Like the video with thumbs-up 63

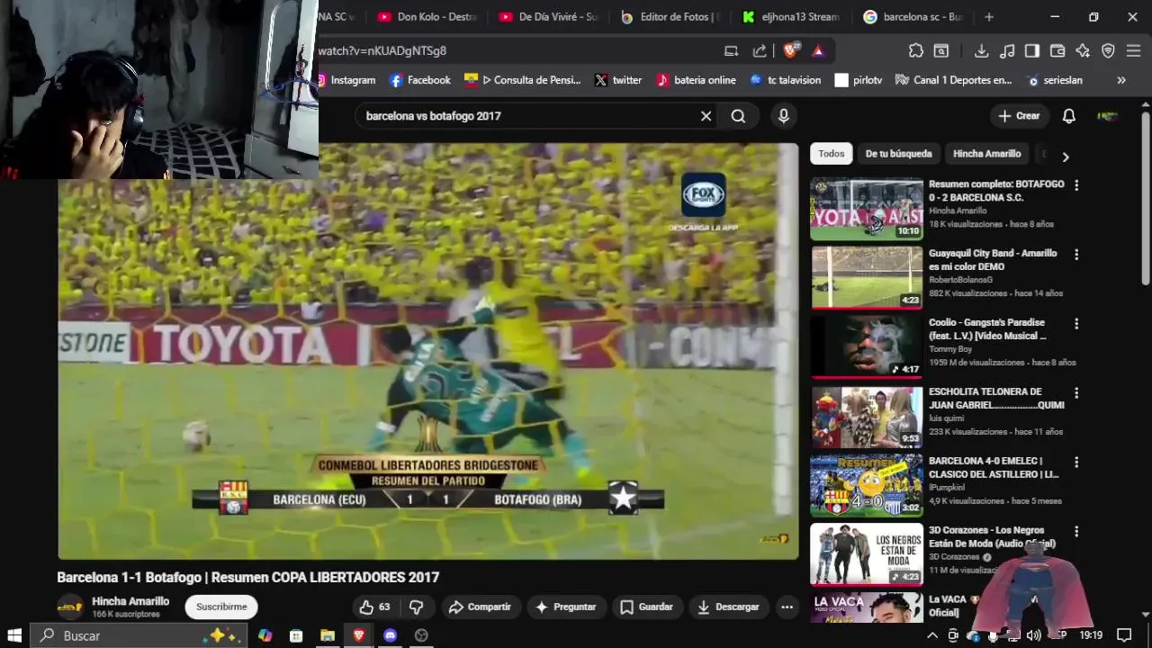click(375, 607)
